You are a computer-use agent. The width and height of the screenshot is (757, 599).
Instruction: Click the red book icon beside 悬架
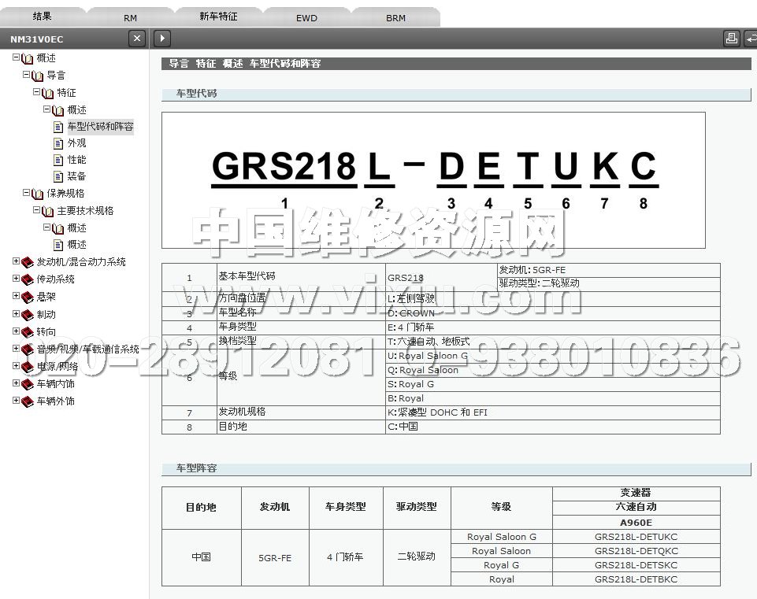pyautogui.click(x=28, y=297)
